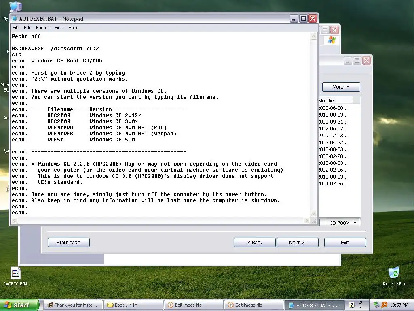The image size is (414, 311).
Task: Click the Notepad horizontal scrollbar right arrow
Action: [x=307, y=221]
